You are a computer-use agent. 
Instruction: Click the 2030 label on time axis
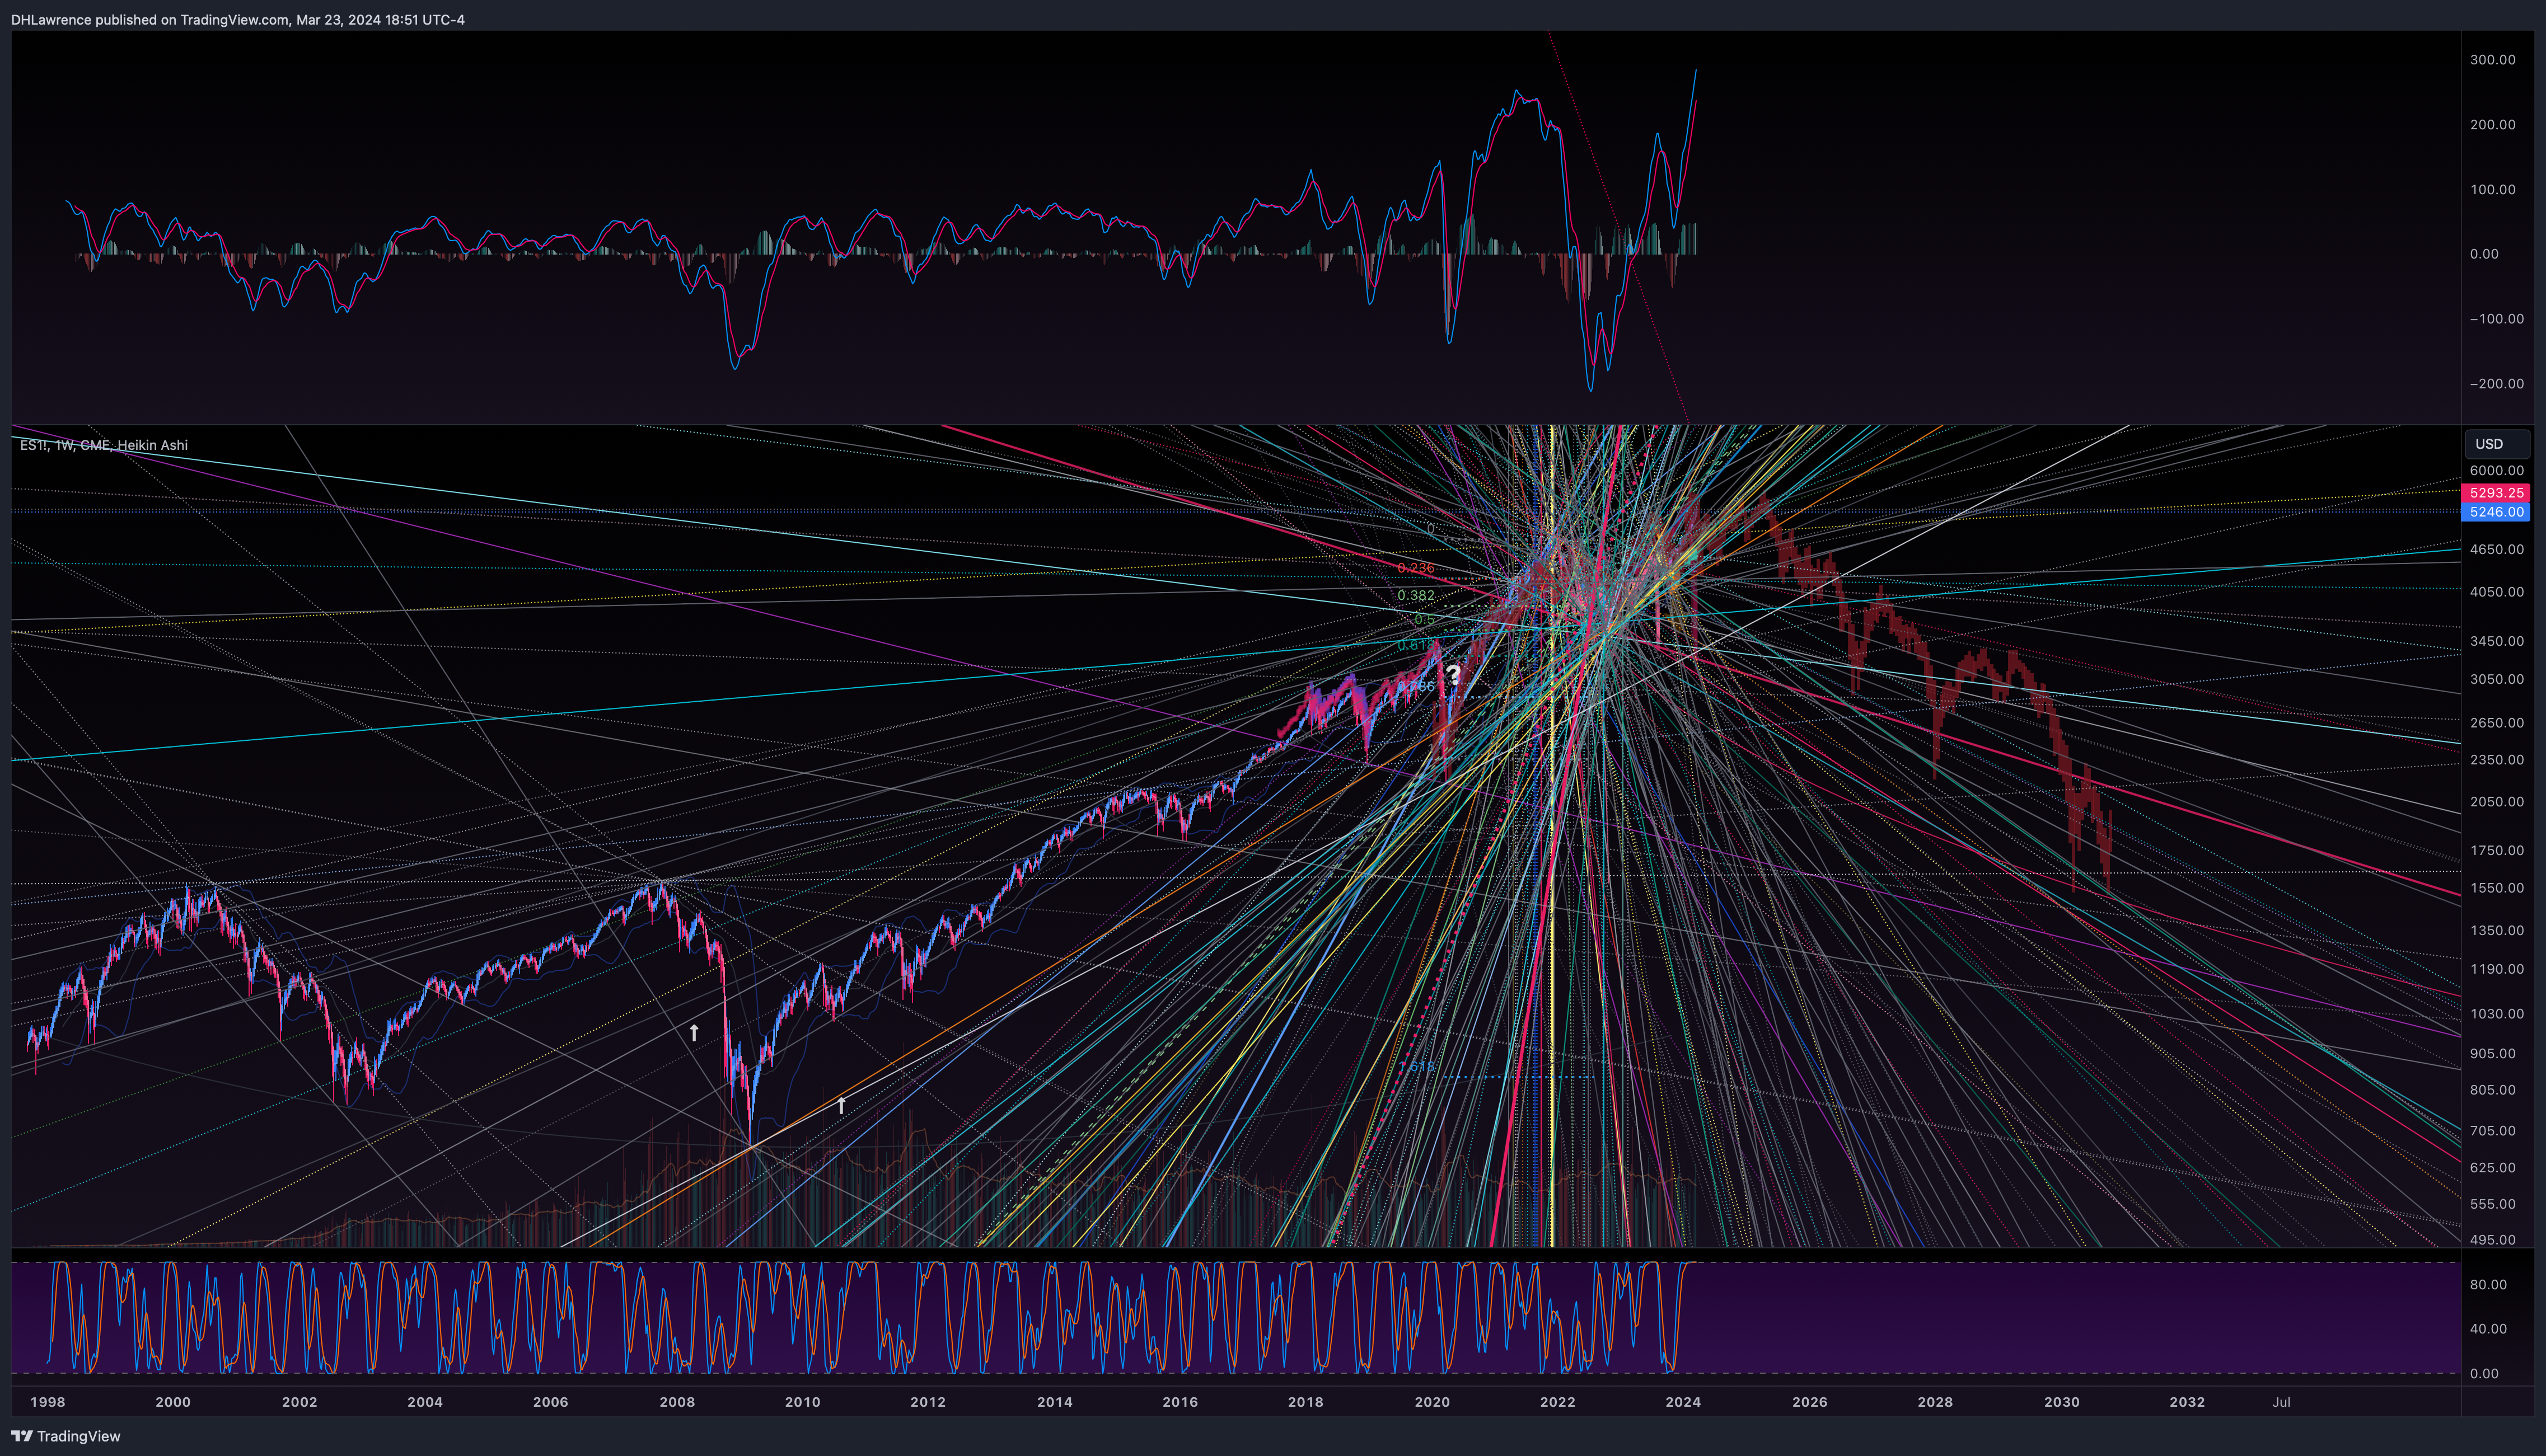(2062, 1402)
